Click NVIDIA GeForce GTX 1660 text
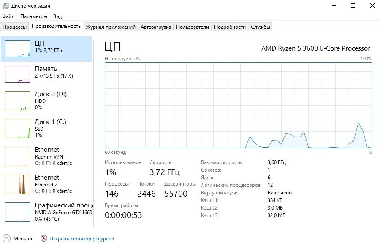Image resolution: width=380 pixels, height=245 pixels. (x=63, y=212)
